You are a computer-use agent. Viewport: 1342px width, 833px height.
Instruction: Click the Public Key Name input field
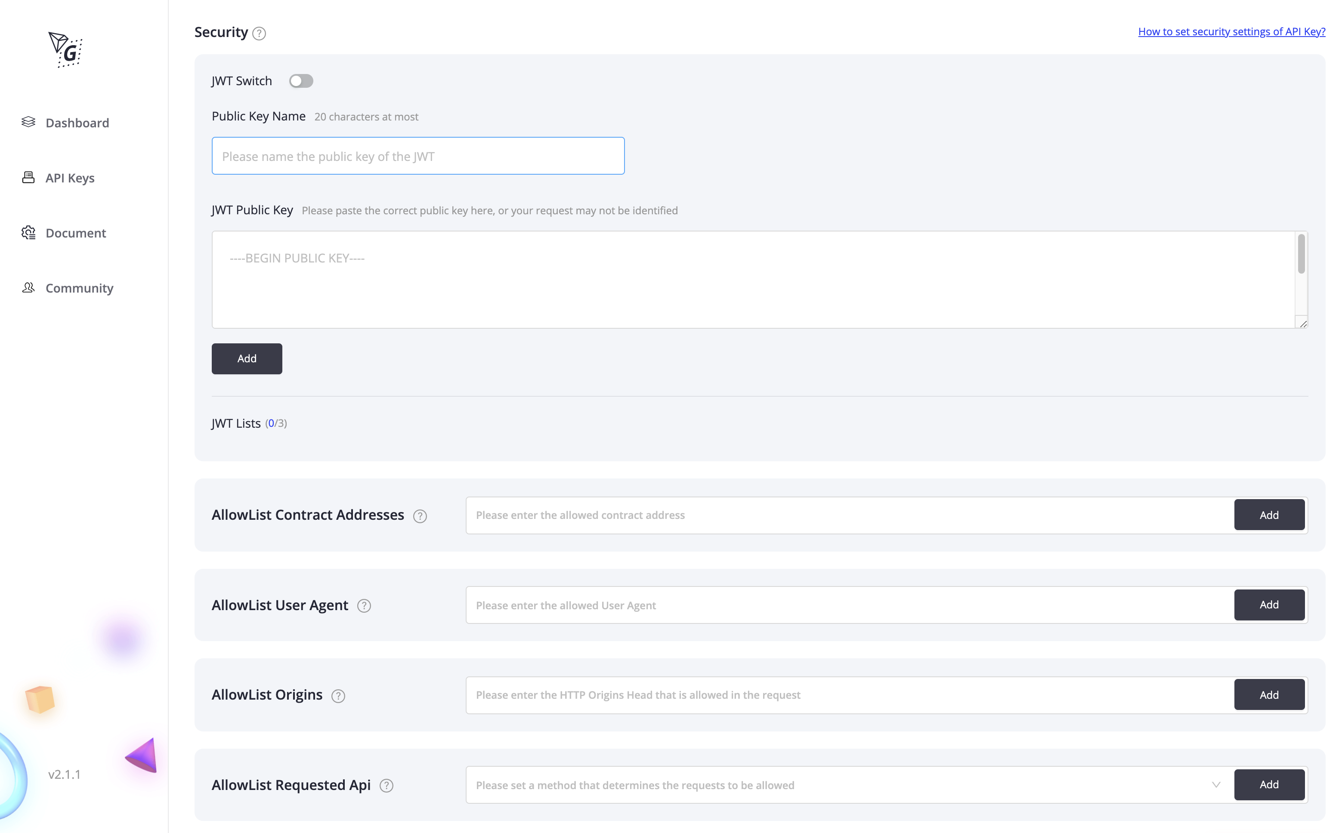click(x=418, y=156)
